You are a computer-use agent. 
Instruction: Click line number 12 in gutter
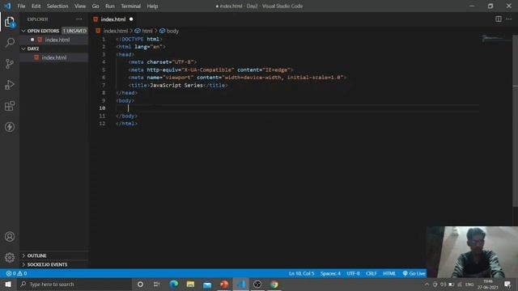[103, 124]
